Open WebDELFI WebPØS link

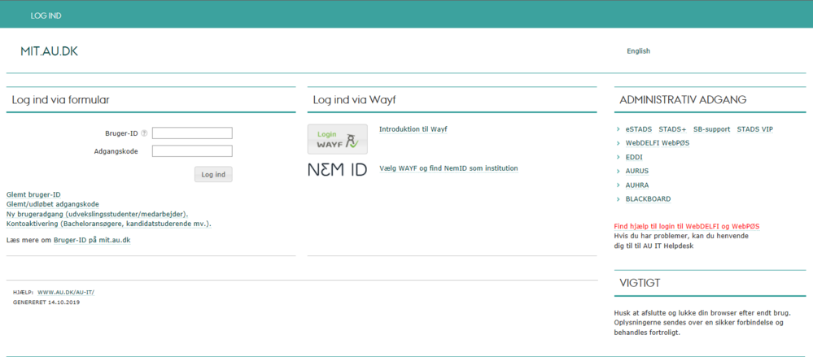click(658, 143)
